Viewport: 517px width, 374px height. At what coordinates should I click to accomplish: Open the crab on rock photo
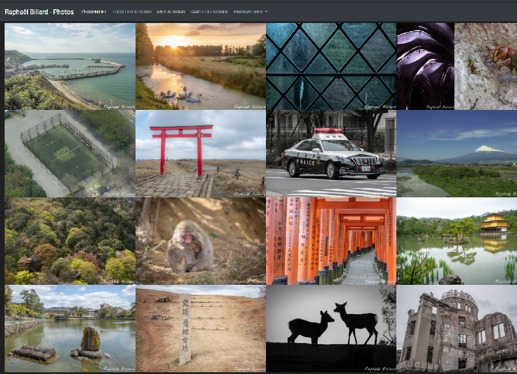pos(486,66)
